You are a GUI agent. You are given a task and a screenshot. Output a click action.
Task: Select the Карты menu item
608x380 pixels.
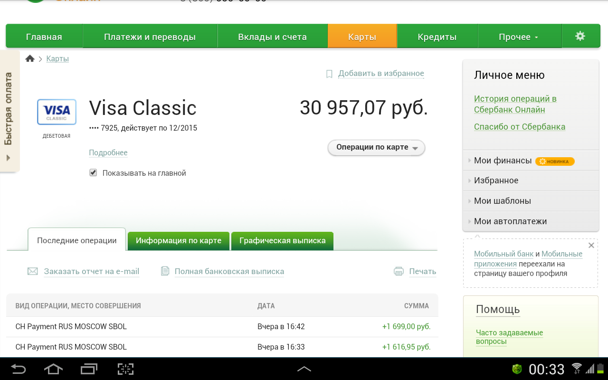pos(362,37)
